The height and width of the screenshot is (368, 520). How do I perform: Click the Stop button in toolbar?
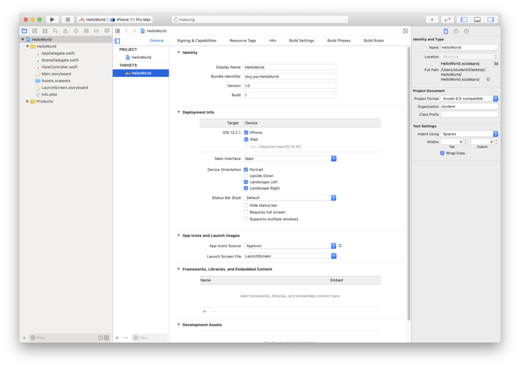(68, 19)
